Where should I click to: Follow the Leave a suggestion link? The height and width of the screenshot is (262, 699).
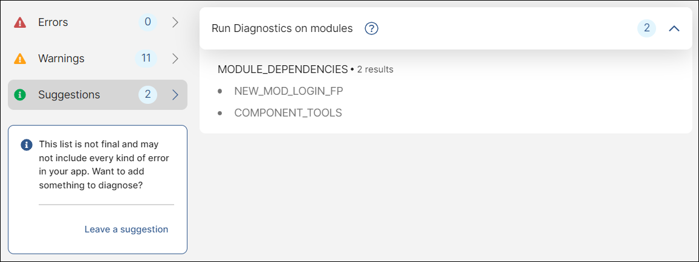126,229
